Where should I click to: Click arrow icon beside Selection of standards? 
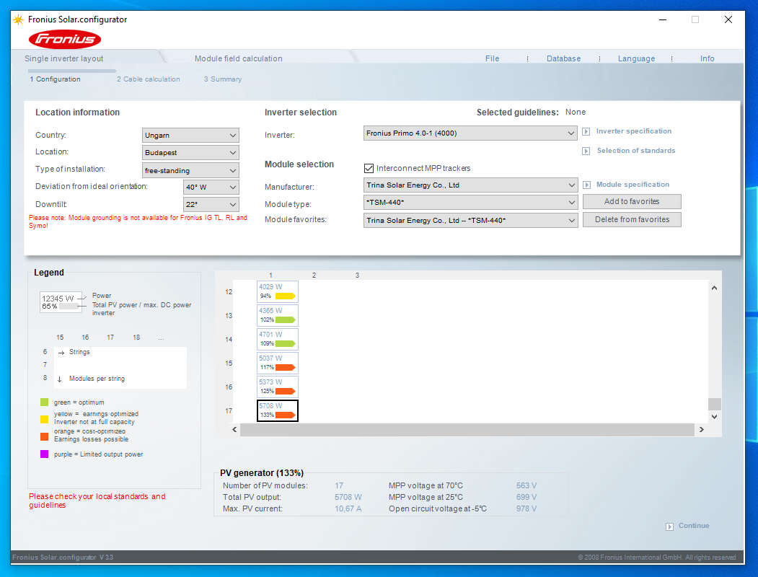tap(586, 151)
